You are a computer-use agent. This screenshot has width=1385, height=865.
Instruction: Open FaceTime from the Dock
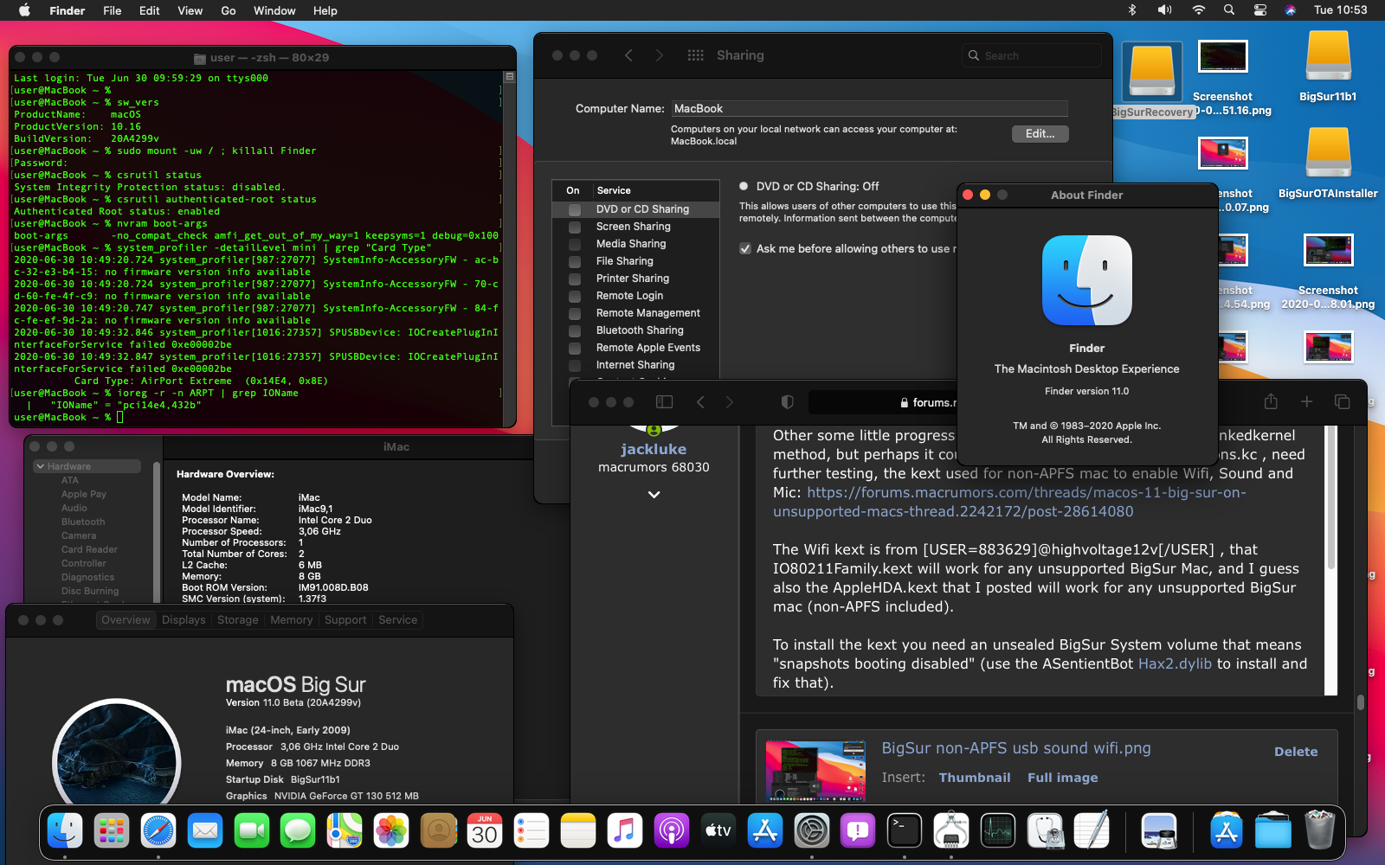[x=252, y=832]
